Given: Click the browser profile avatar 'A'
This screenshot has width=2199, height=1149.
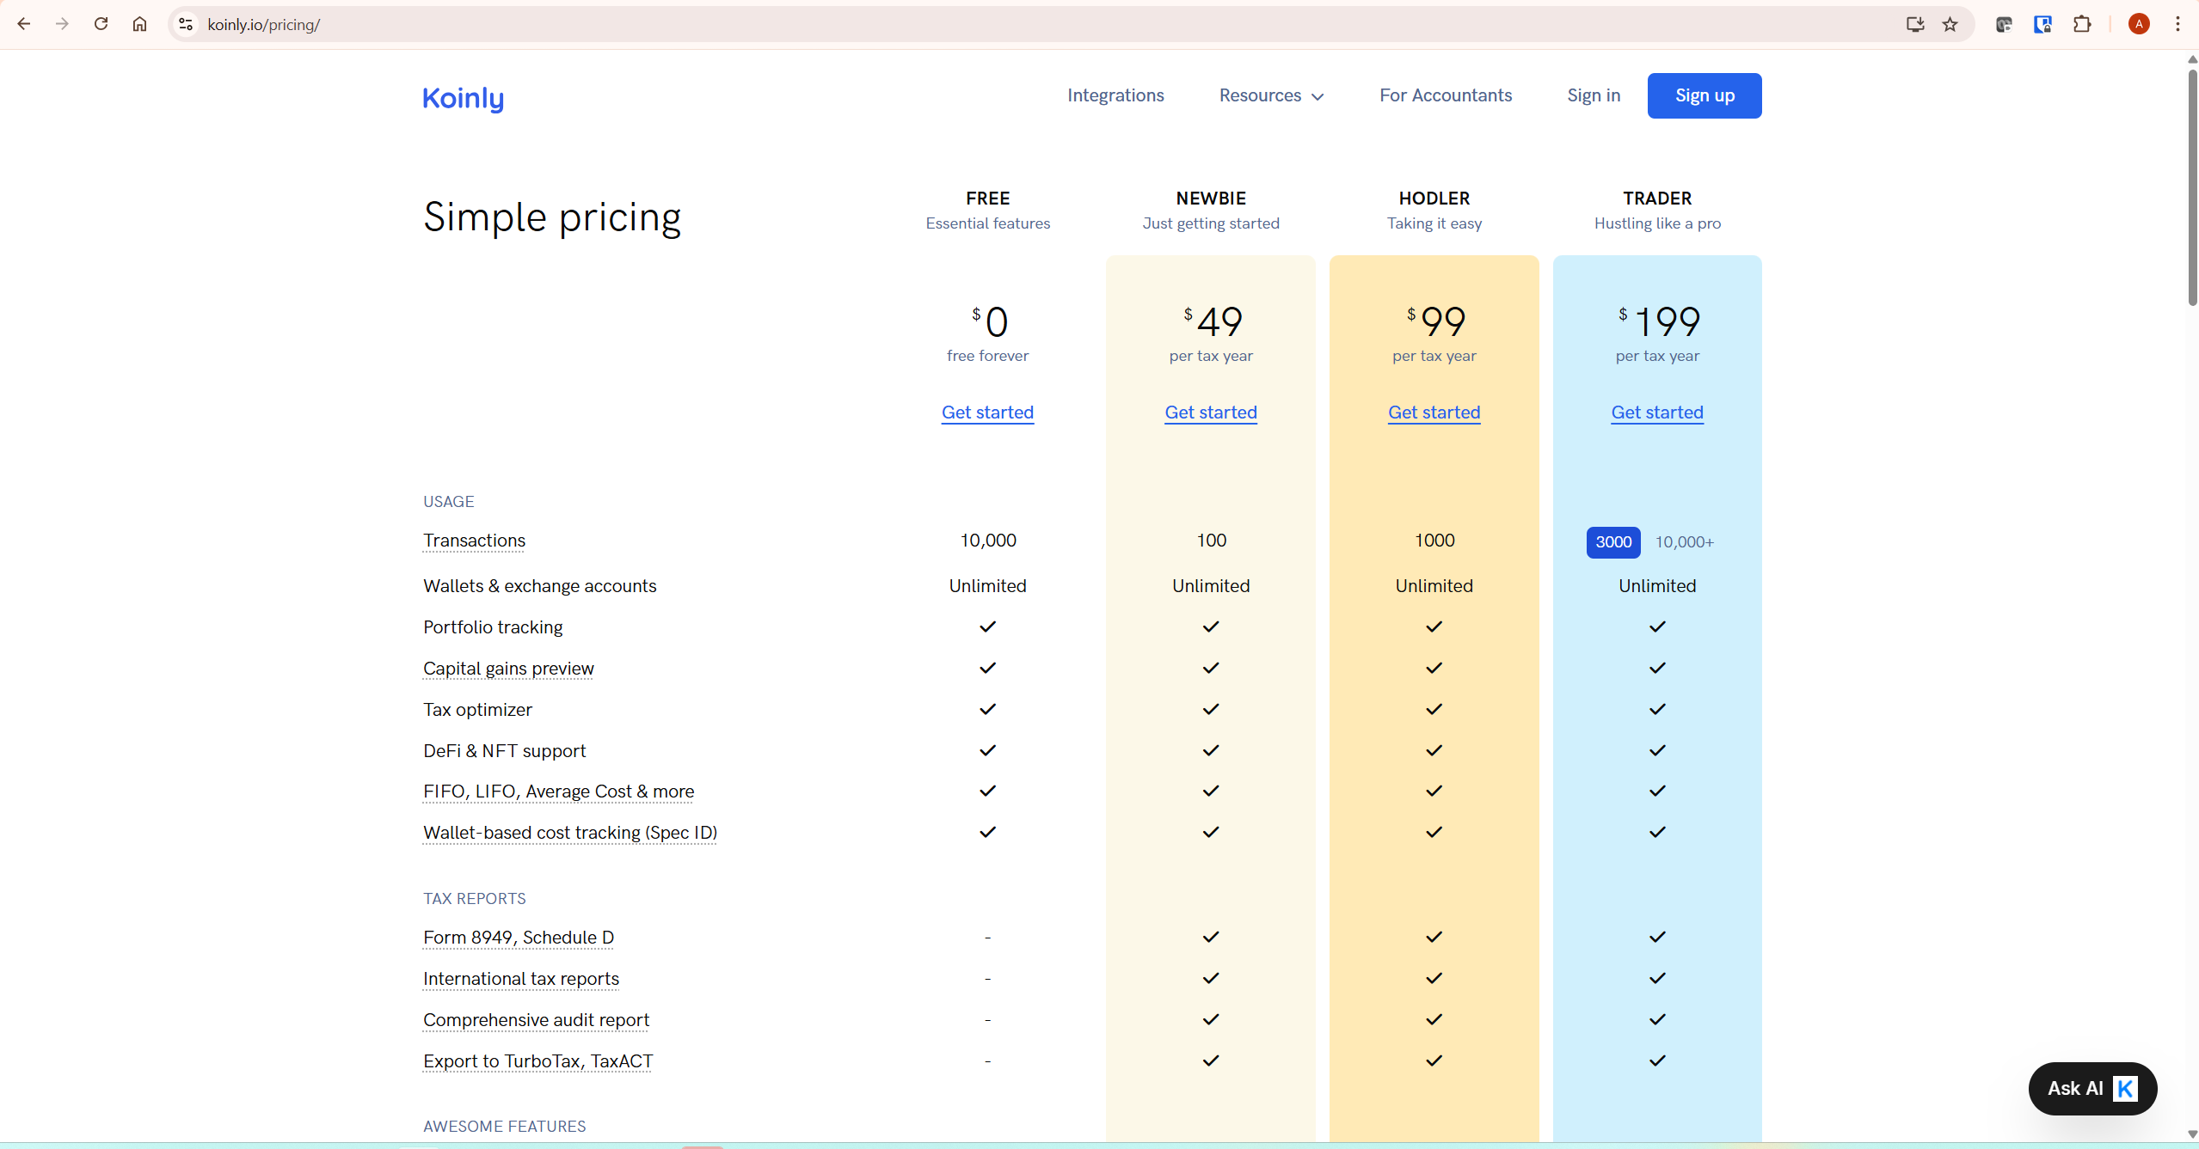Looking at the screenshot, I should pos(2138,24).
